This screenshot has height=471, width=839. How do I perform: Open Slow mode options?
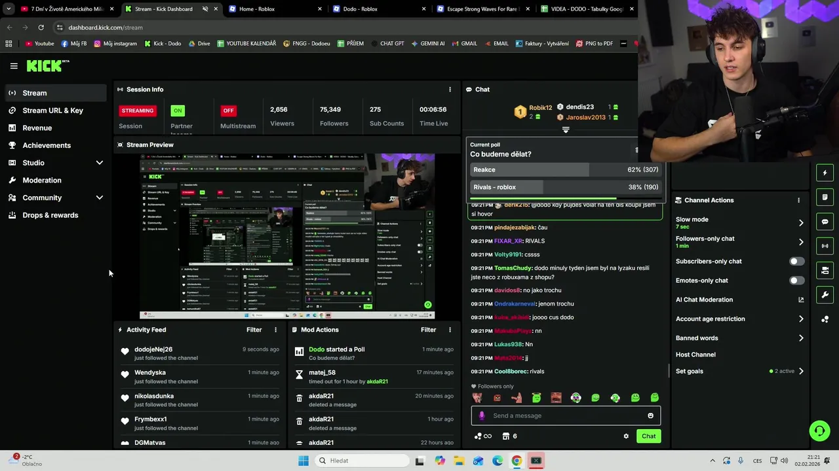point(739,222)
